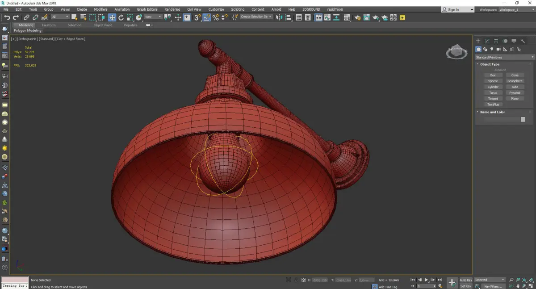Open the Create Selection Set dropdown
This screenshot has height=289, width=536.
point(256,17)
